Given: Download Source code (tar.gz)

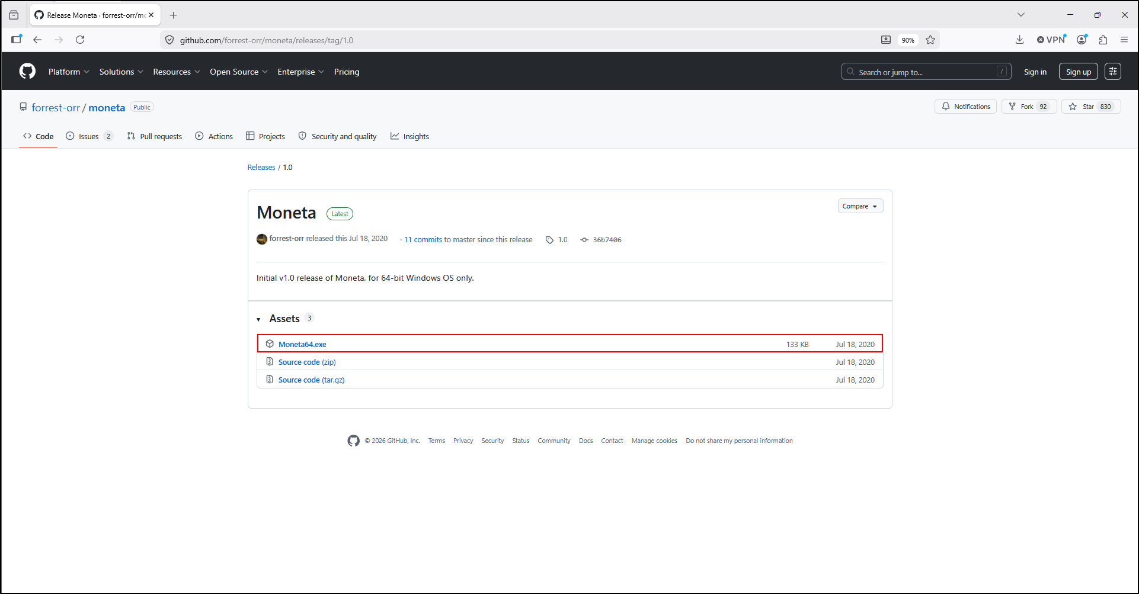Looking at the screenshot, I should (x=311, y=380).
